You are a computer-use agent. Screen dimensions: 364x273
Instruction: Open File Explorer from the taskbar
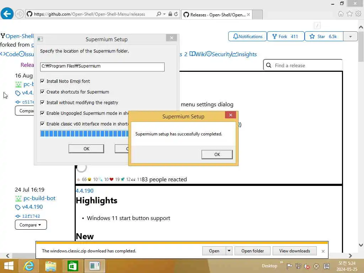click(50, 266)
